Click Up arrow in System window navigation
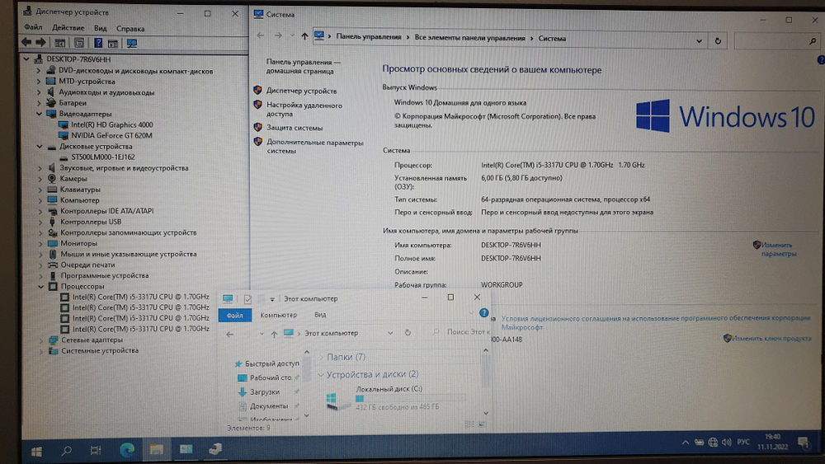The height and width of the screenshot is (464, 825). tap(304, 36)
